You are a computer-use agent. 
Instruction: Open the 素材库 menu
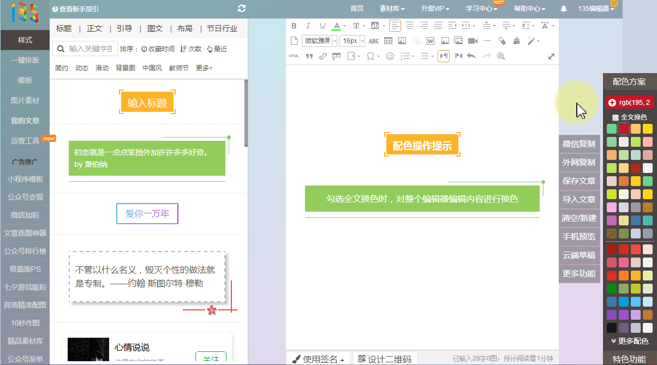(x=392, y=9)
